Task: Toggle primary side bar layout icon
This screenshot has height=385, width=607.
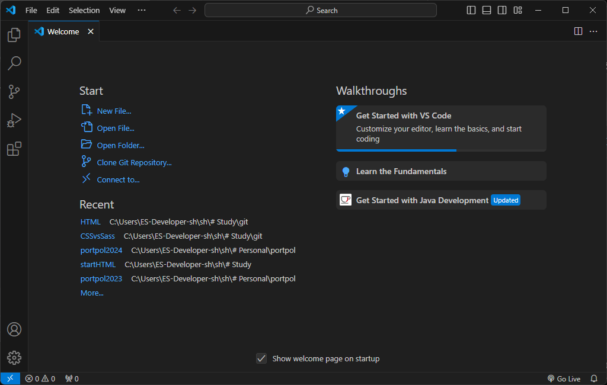Action: pos(471,10)
